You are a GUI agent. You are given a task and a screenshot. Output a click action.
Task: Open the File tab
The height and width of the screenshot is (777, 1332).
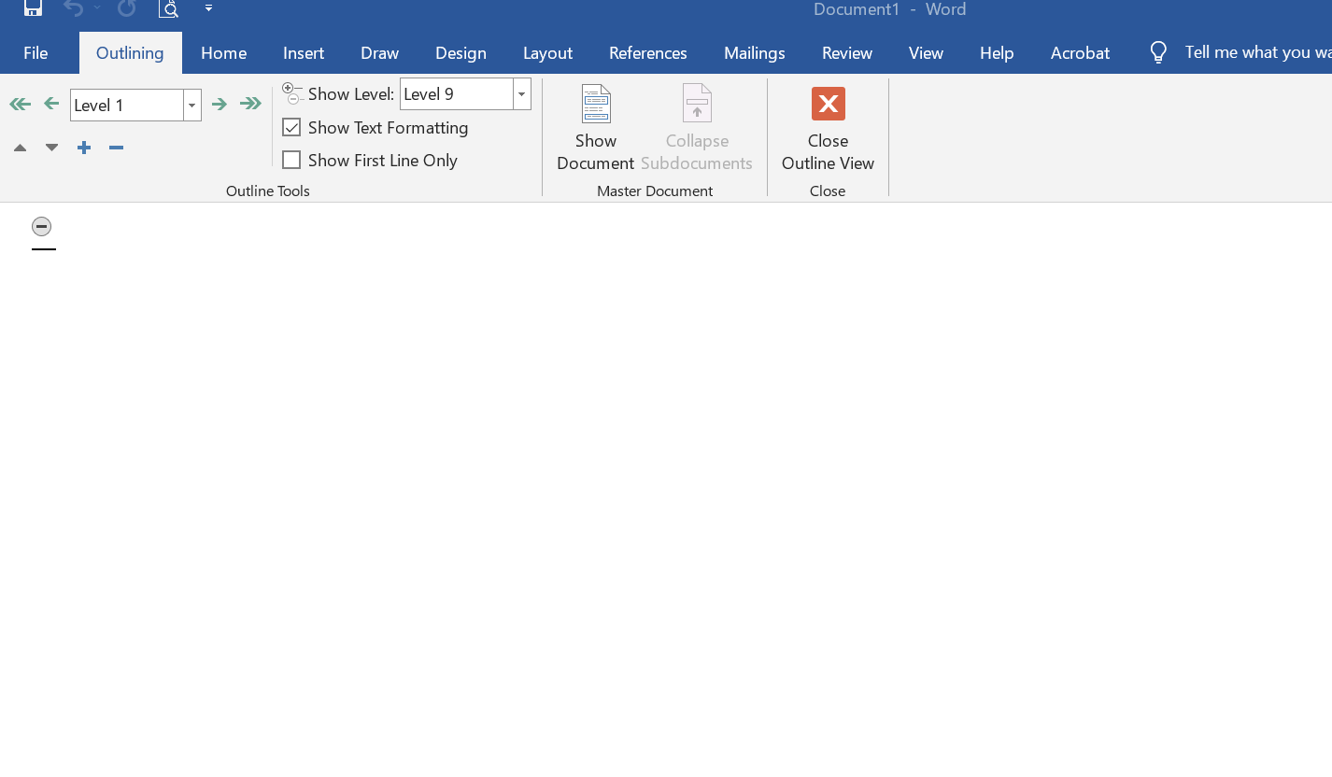coord(35,53)
